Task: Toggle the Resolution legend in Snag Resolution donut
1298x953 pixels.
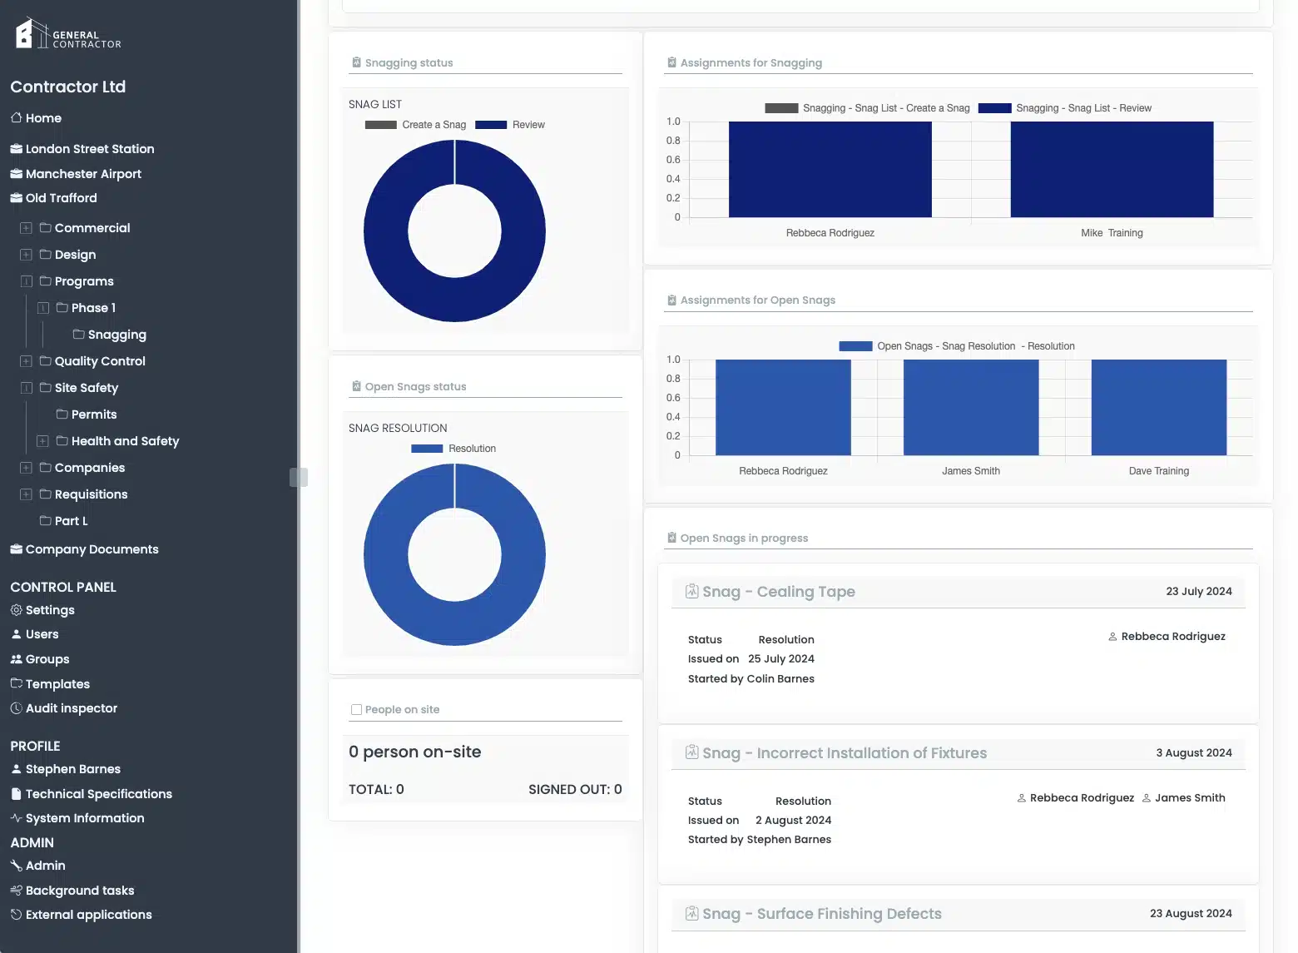Action: tap(453, 449)
